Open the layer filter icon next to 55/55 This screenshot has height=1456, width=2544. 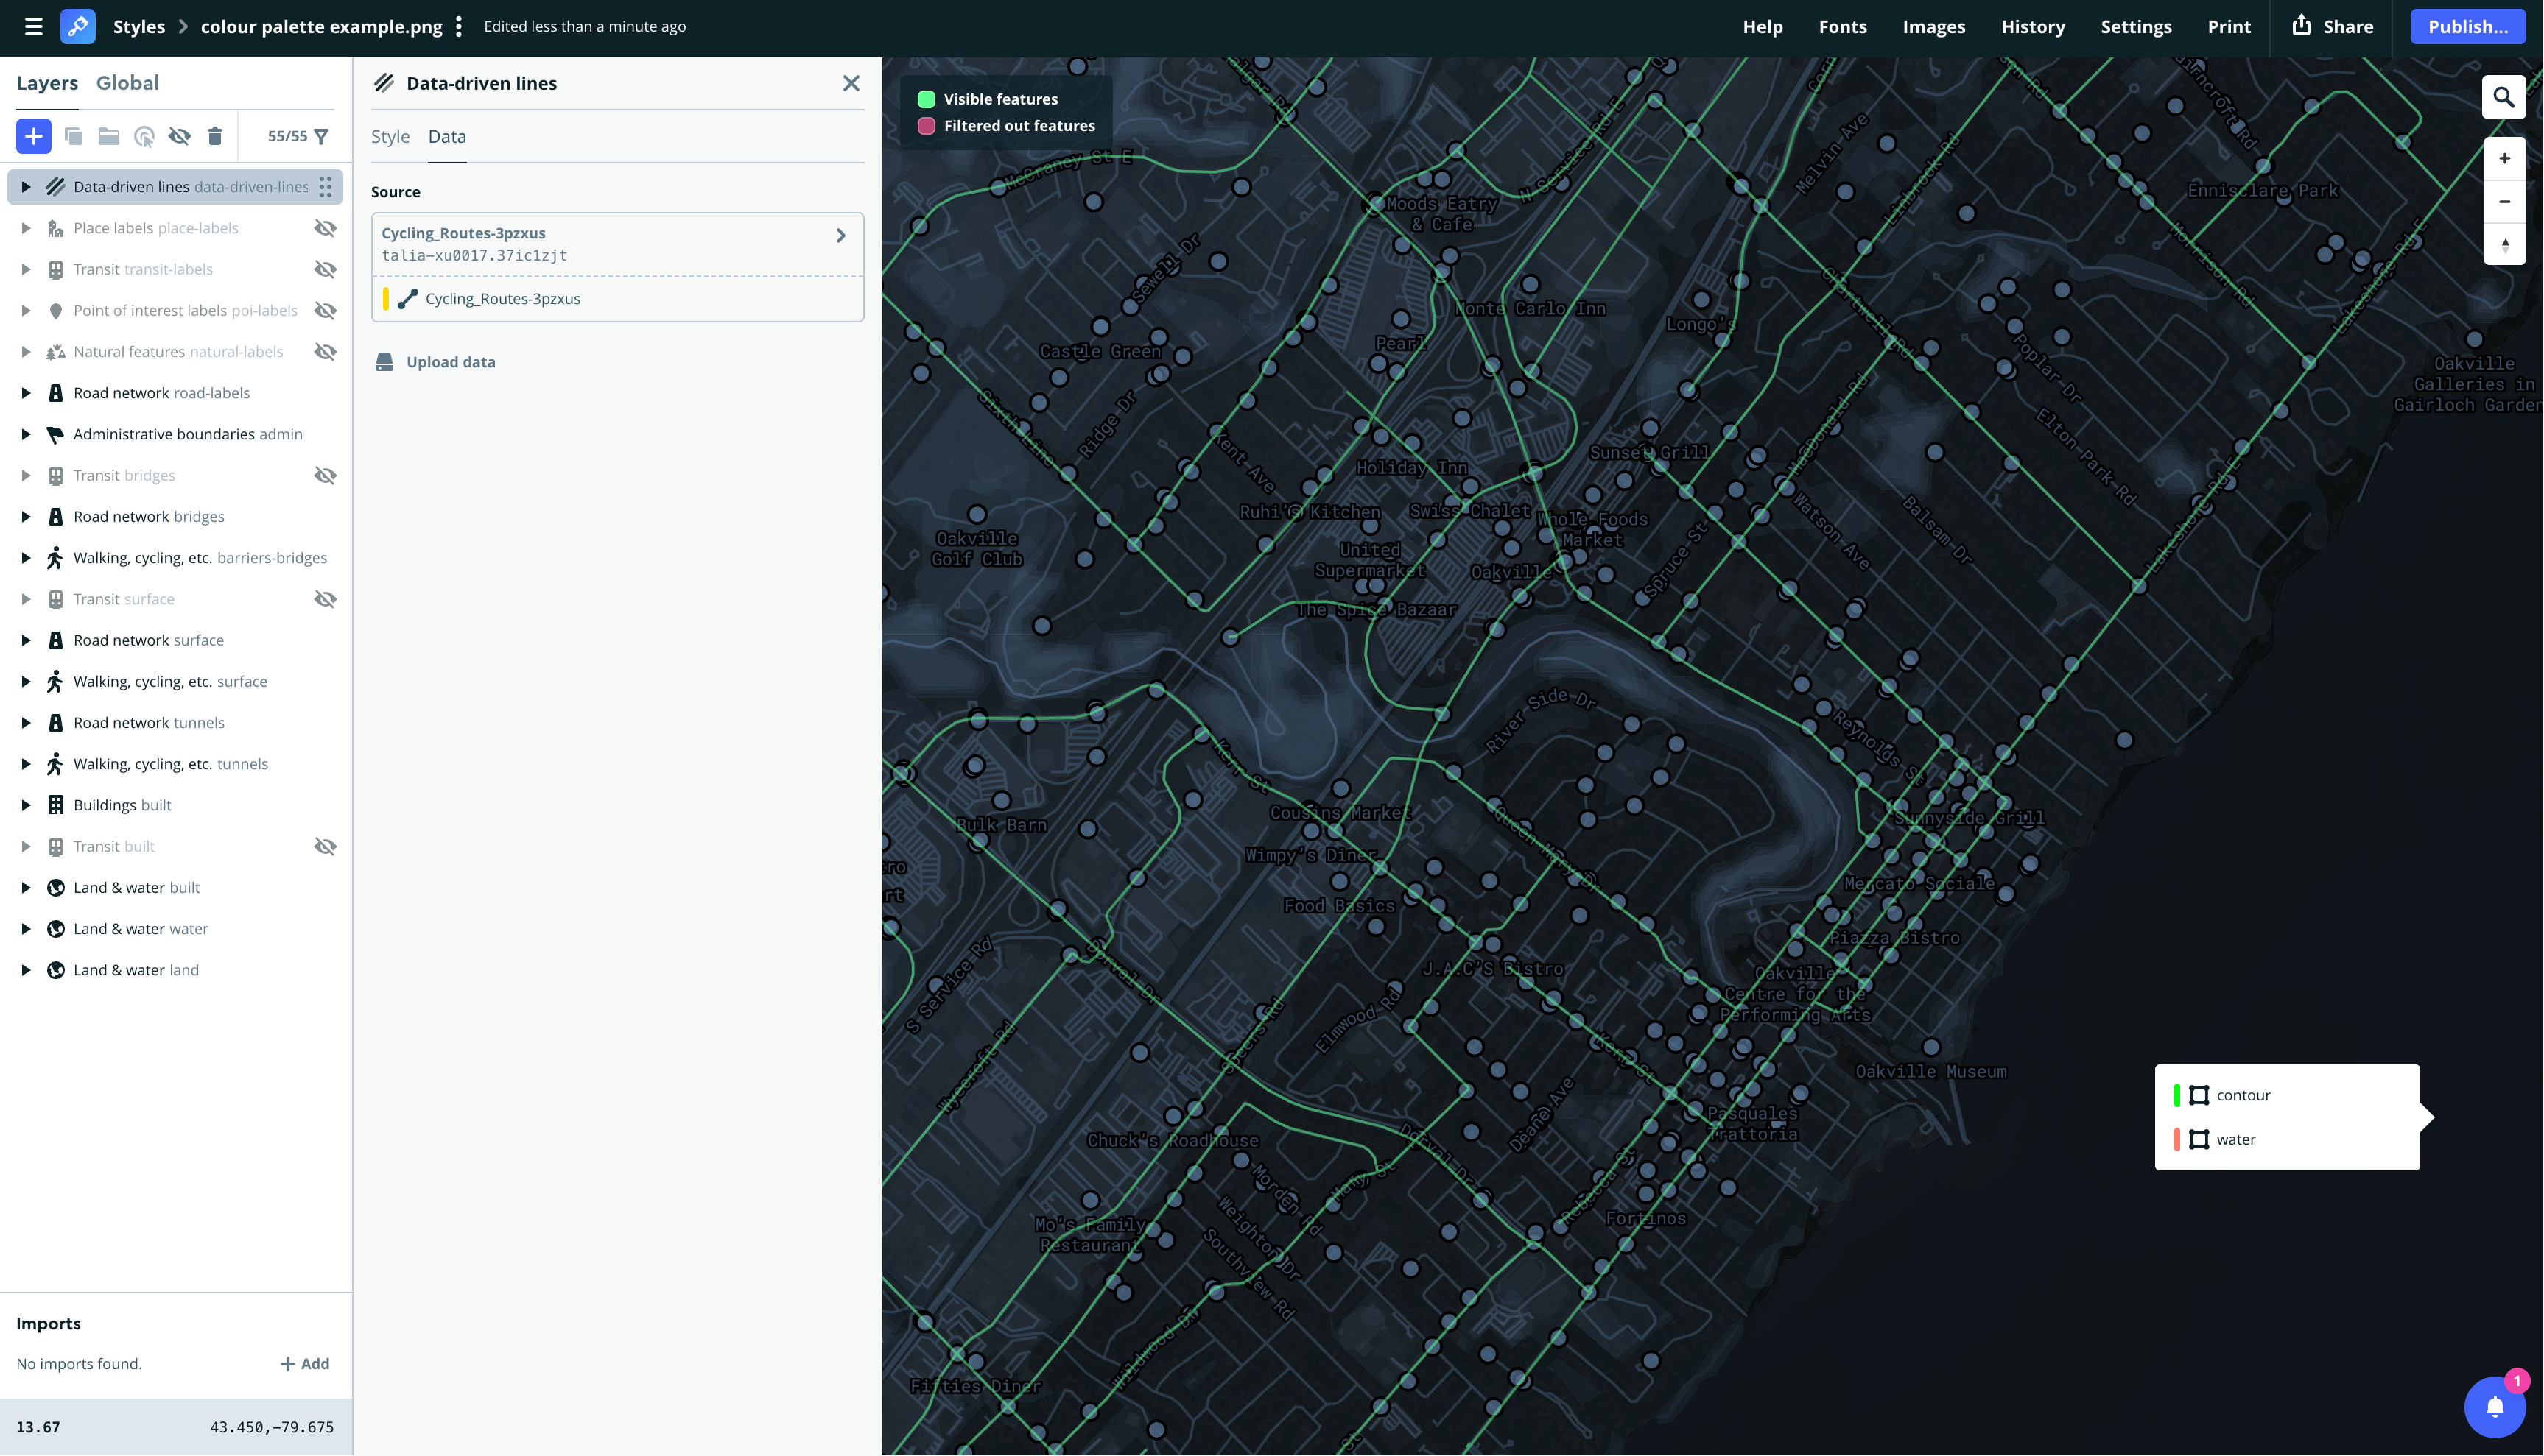[x=321, y=136]
